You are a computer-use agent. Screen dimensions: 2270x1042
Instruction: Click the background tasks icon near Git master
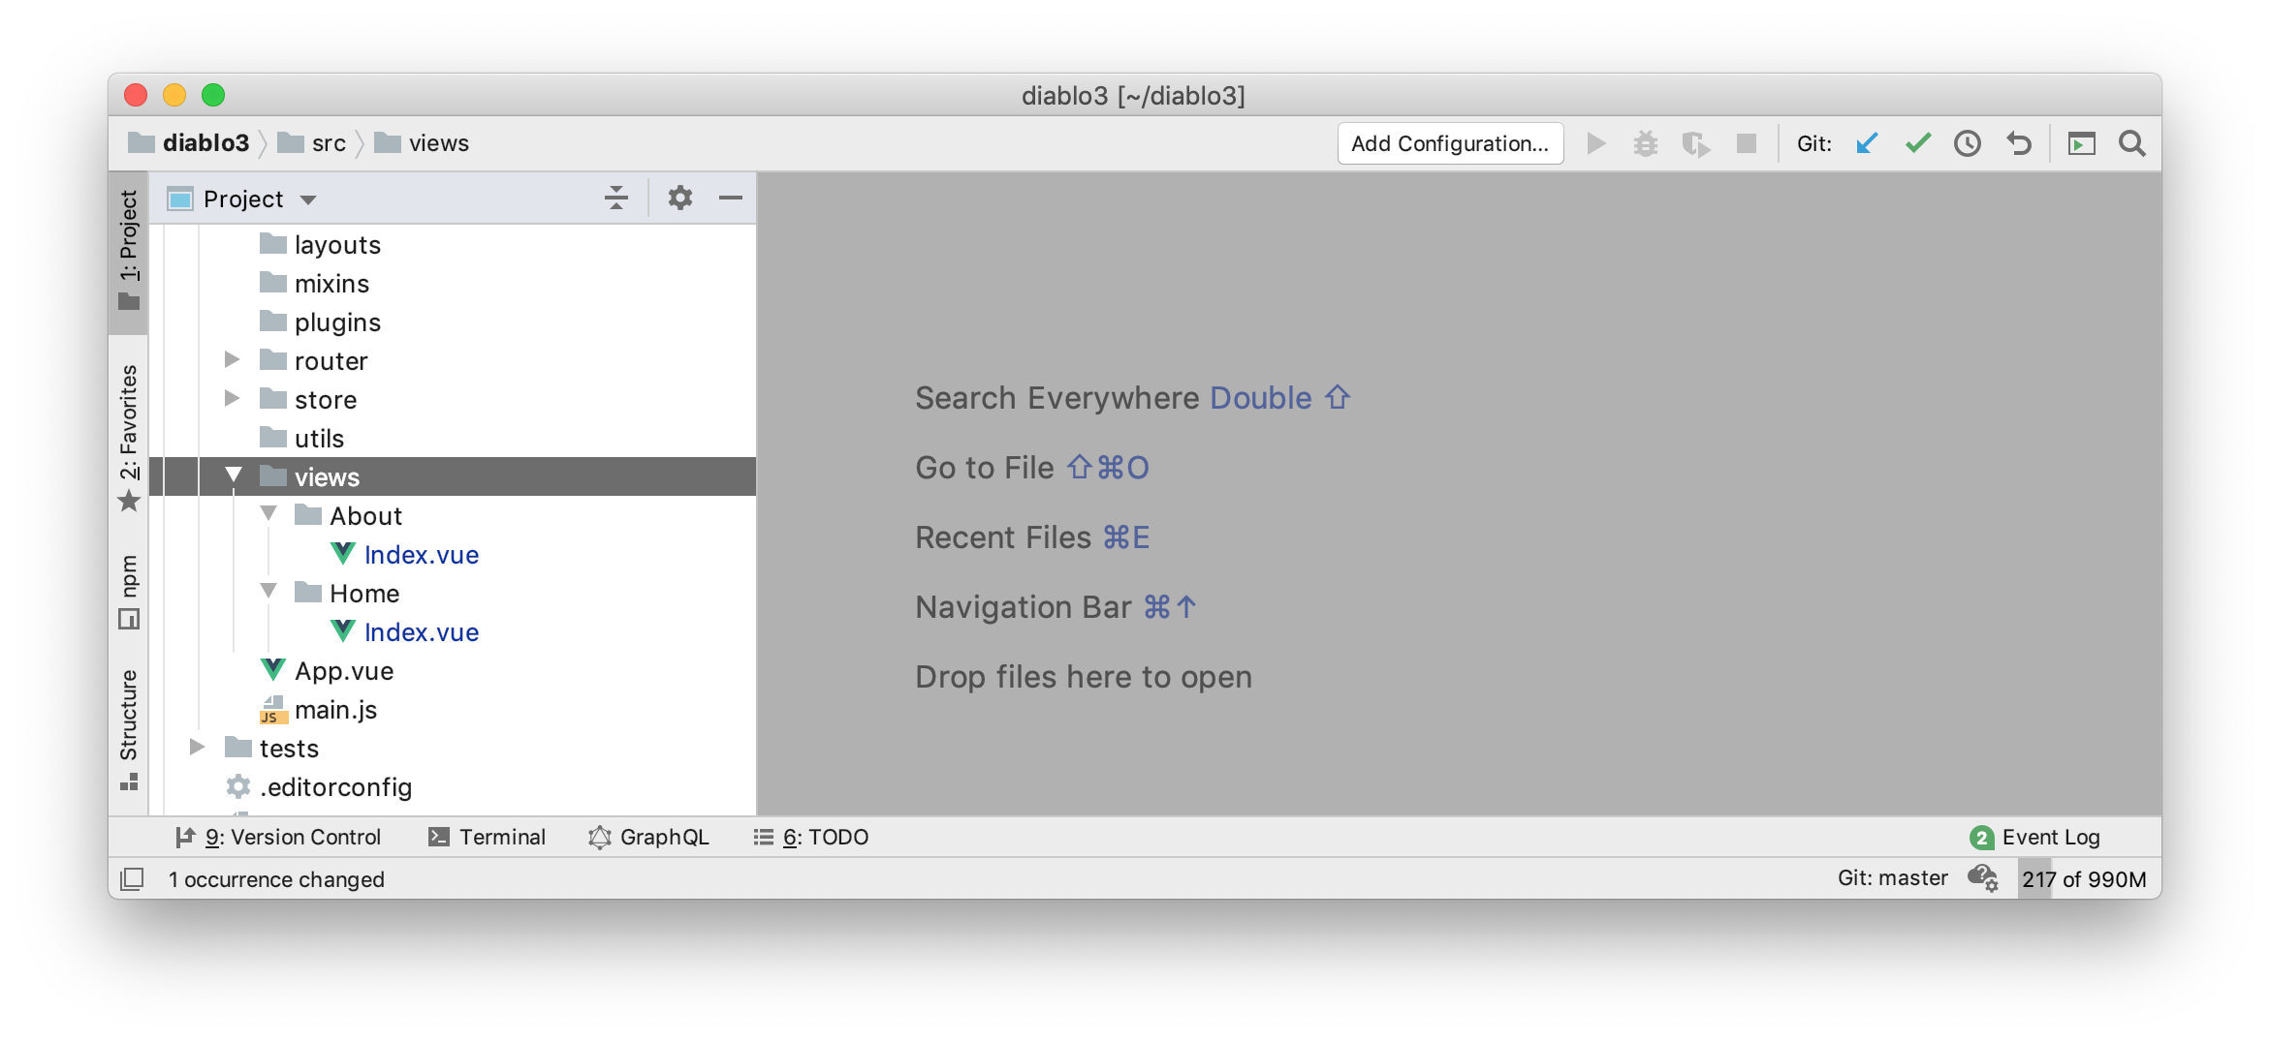(1983, 878)
